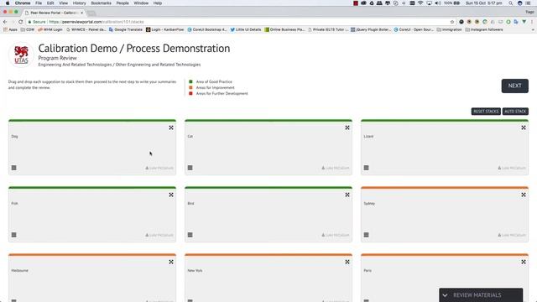Click the Luke McCallum author on Cat card
Screen dimensions: 537x302
click(336, 168)
